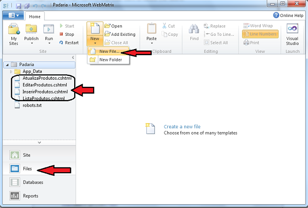Open the Paste dropdown arrow
The image size is (308, 208).
tap(152, 43)
